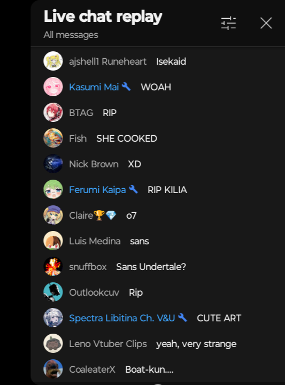Open Kasumi Mai's pink avatar
285x385 pixels.
pyautogui.click(x=53, y=87)
